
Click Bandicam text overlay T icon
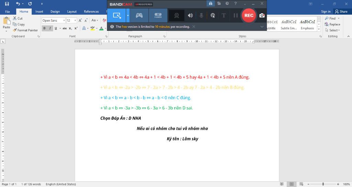click(223, 15)
